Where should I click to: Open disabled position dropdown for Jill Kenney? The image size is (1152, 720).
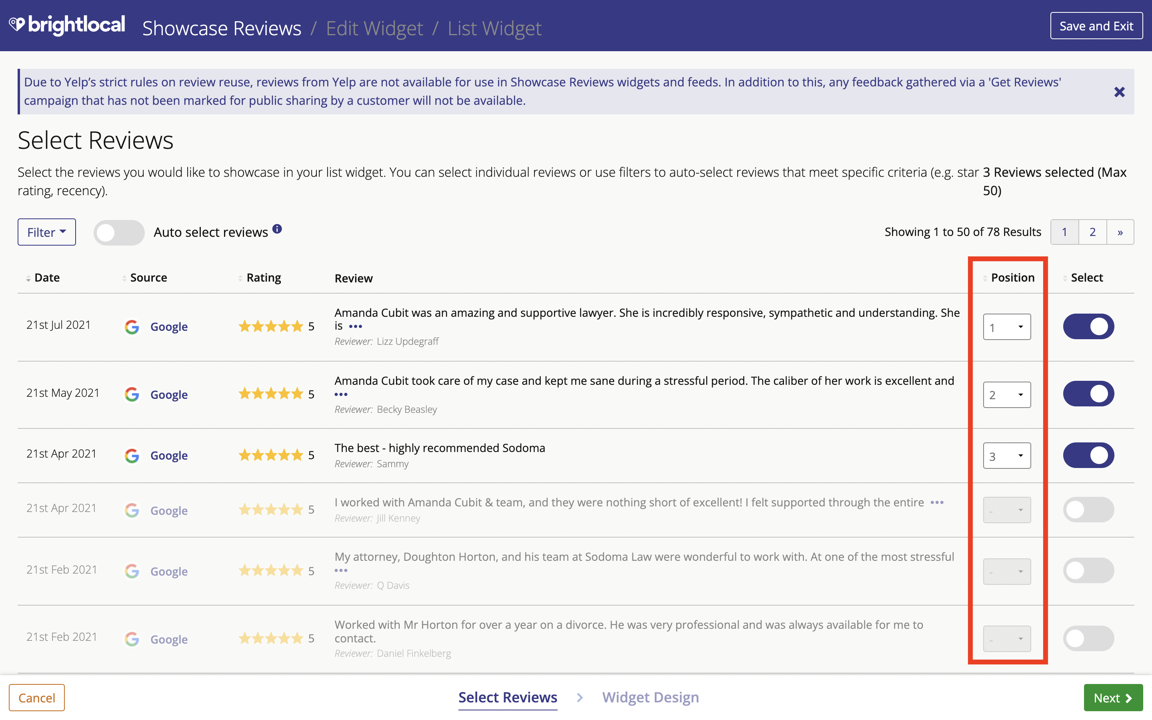pos(1007,510)
